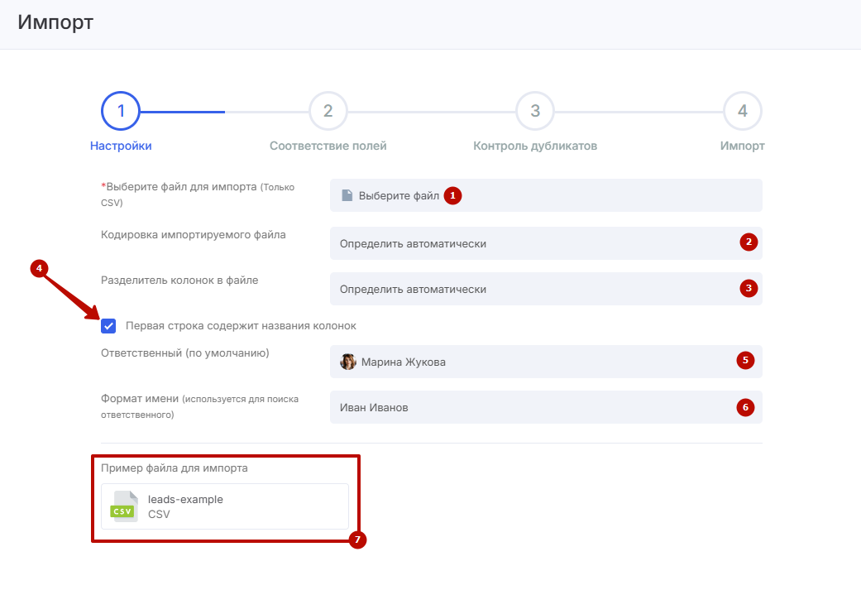Click step 4 circle in the wizard
This screenshot has width=861, height=590.
point(742,111)
